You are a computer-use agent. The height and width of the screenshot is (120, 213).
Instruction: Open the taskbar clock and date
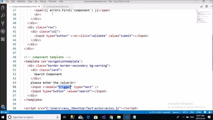(200, 117)
